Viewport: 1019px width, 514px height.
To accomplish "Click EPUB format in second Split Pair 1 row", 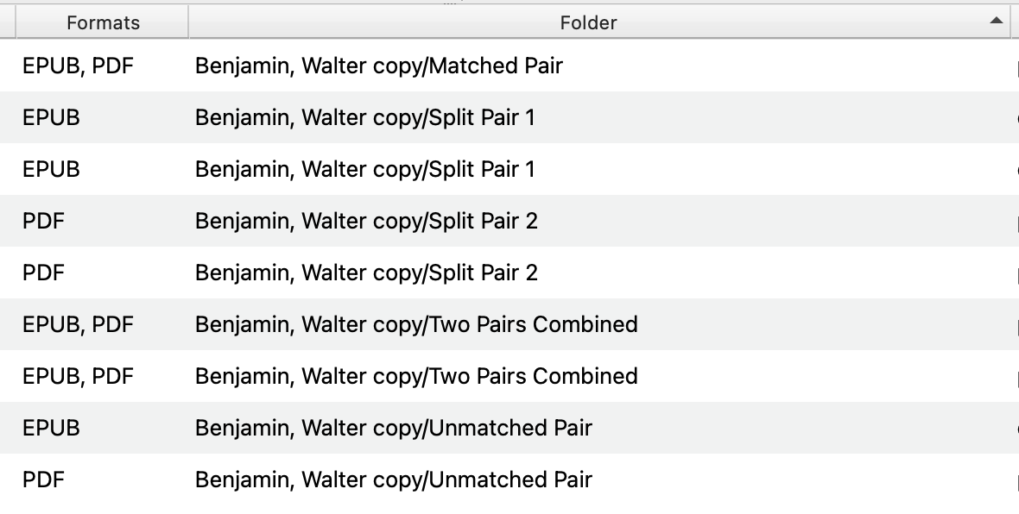I will tap(51, 169).
